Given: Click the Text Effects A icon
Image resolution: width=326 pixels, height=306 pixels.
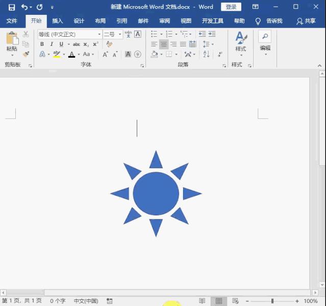Looking at the screenshot, I should 42,54.
